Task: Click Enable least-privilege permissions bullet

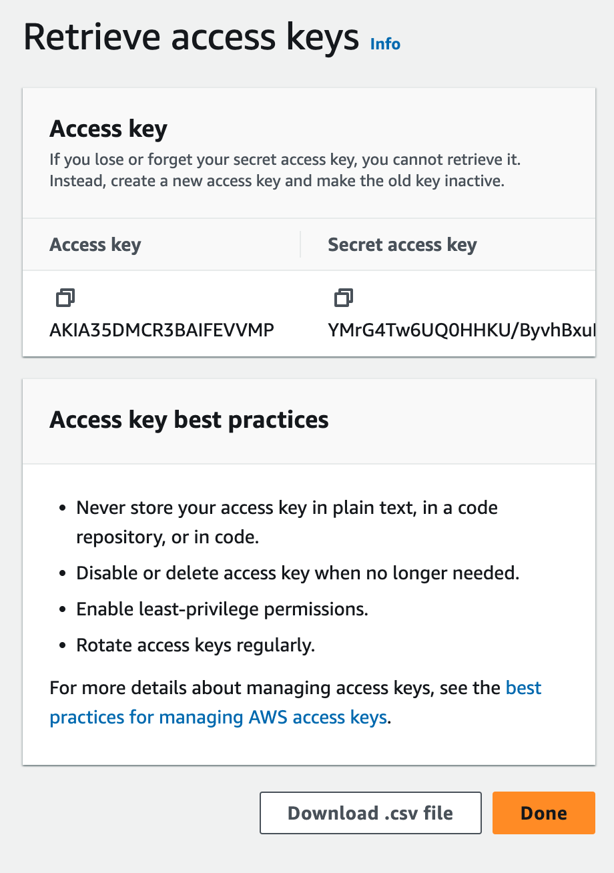Action: point(222,609)
